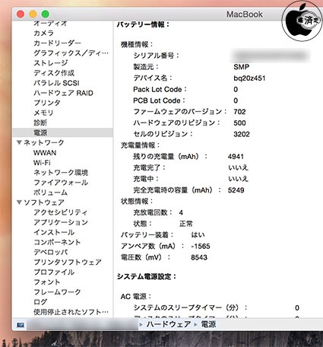Click the 状態情報 subheading
Image resolution: width=323 pixels, height=347 pixels.
tap(137, 202)
